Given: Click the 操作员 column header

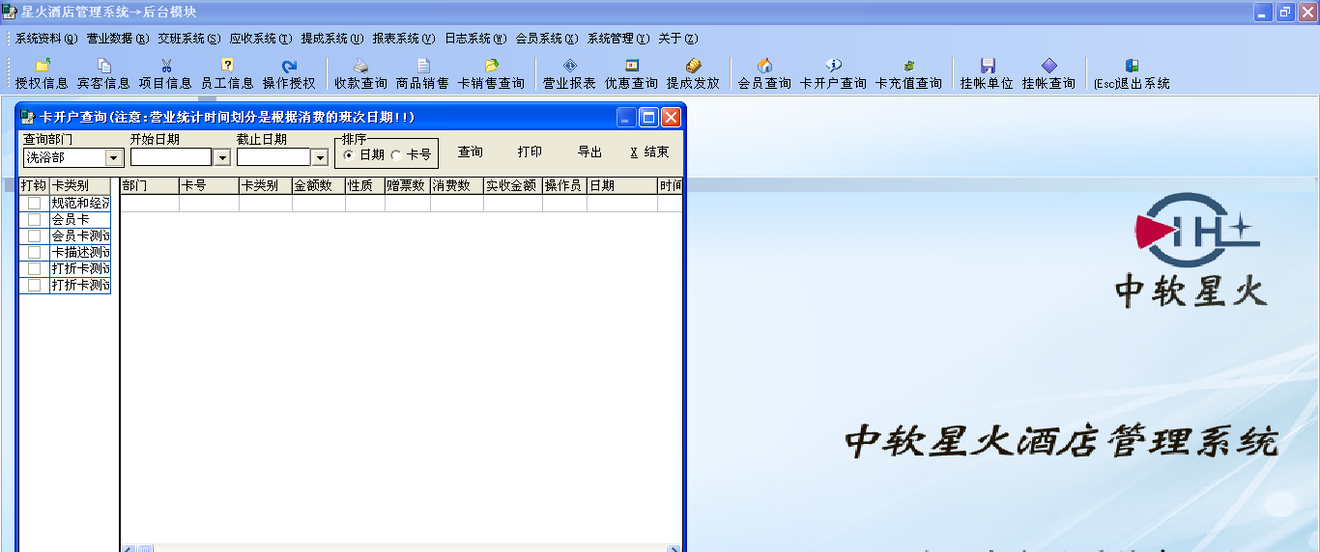Looking at the screenshot, I should click(x=563, y=185).
